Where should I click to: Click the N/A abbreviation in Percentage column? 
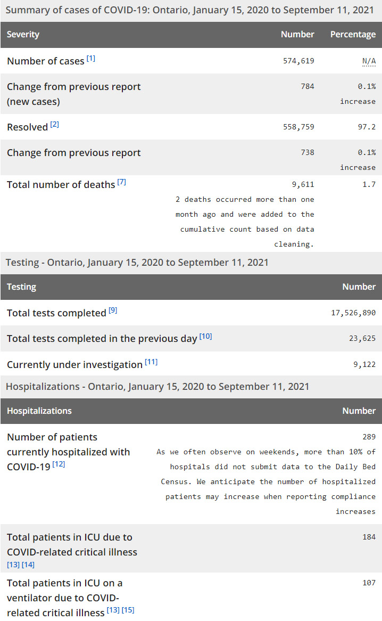click(x=369, y=61)
